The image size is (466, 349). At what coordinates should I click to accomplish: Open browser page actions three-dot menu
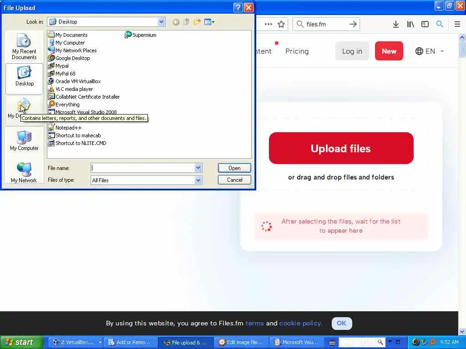coord(268,24)
